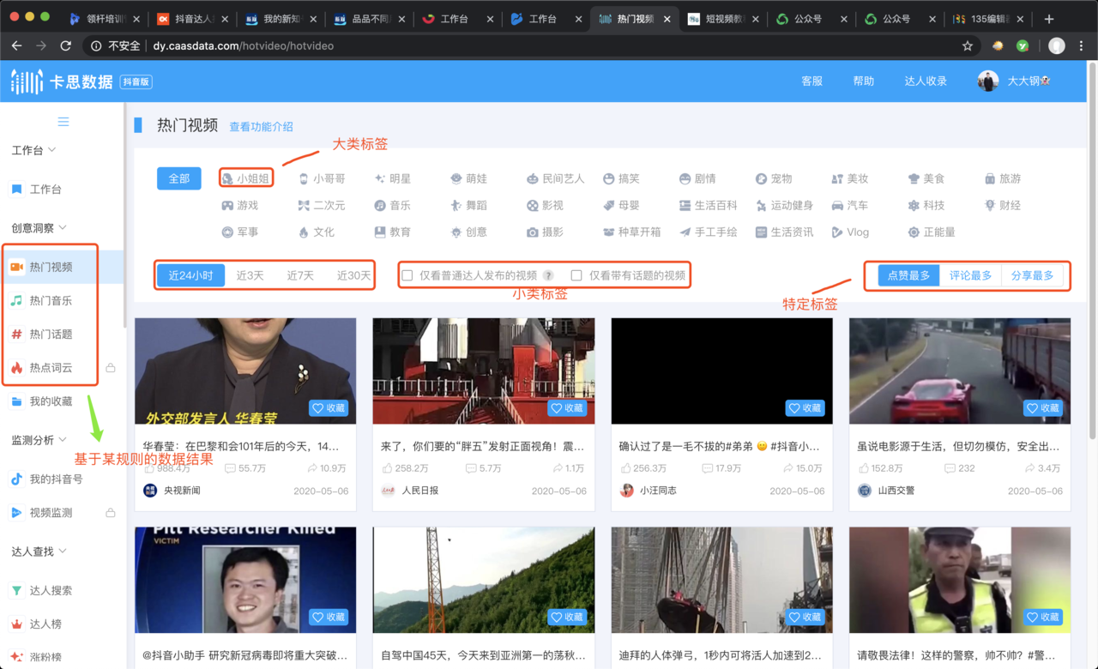Expand the 监测分析 sidebar group
This screenshot has width=1098, height=669.
click(63, 440)
